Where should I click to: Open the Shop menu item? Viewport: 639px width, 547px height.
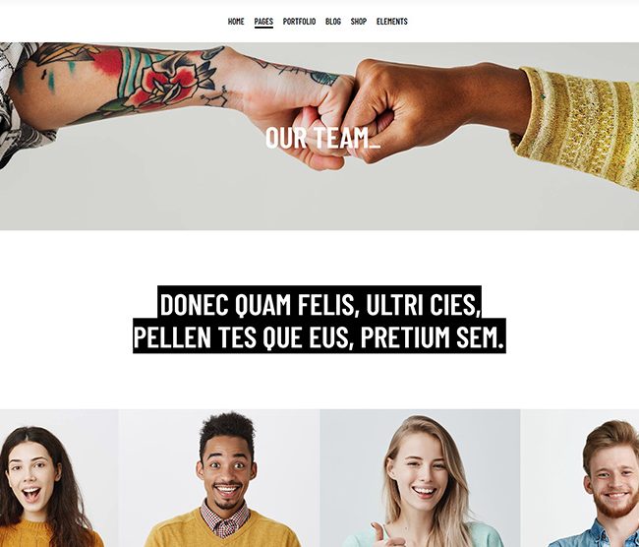pyautogui.click(x=358, y=22)
